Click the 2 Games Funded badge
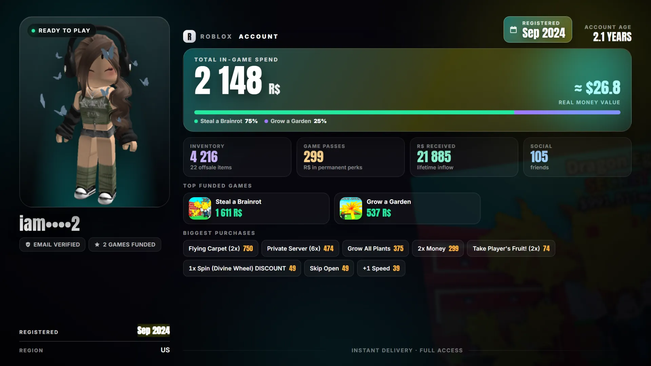 coord(125,245)
